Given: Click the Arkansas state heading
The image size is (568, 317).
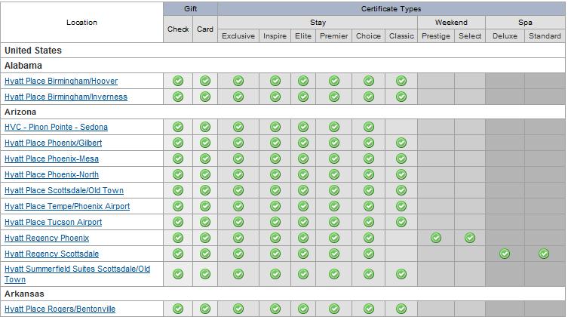Looking at the screenshot, I should (x=24, y=294).
